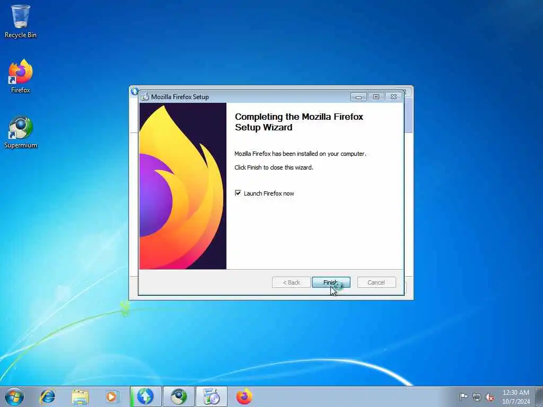
Task: Switch to blue globe updater taskbar item
Action: [x=145, y=396]
